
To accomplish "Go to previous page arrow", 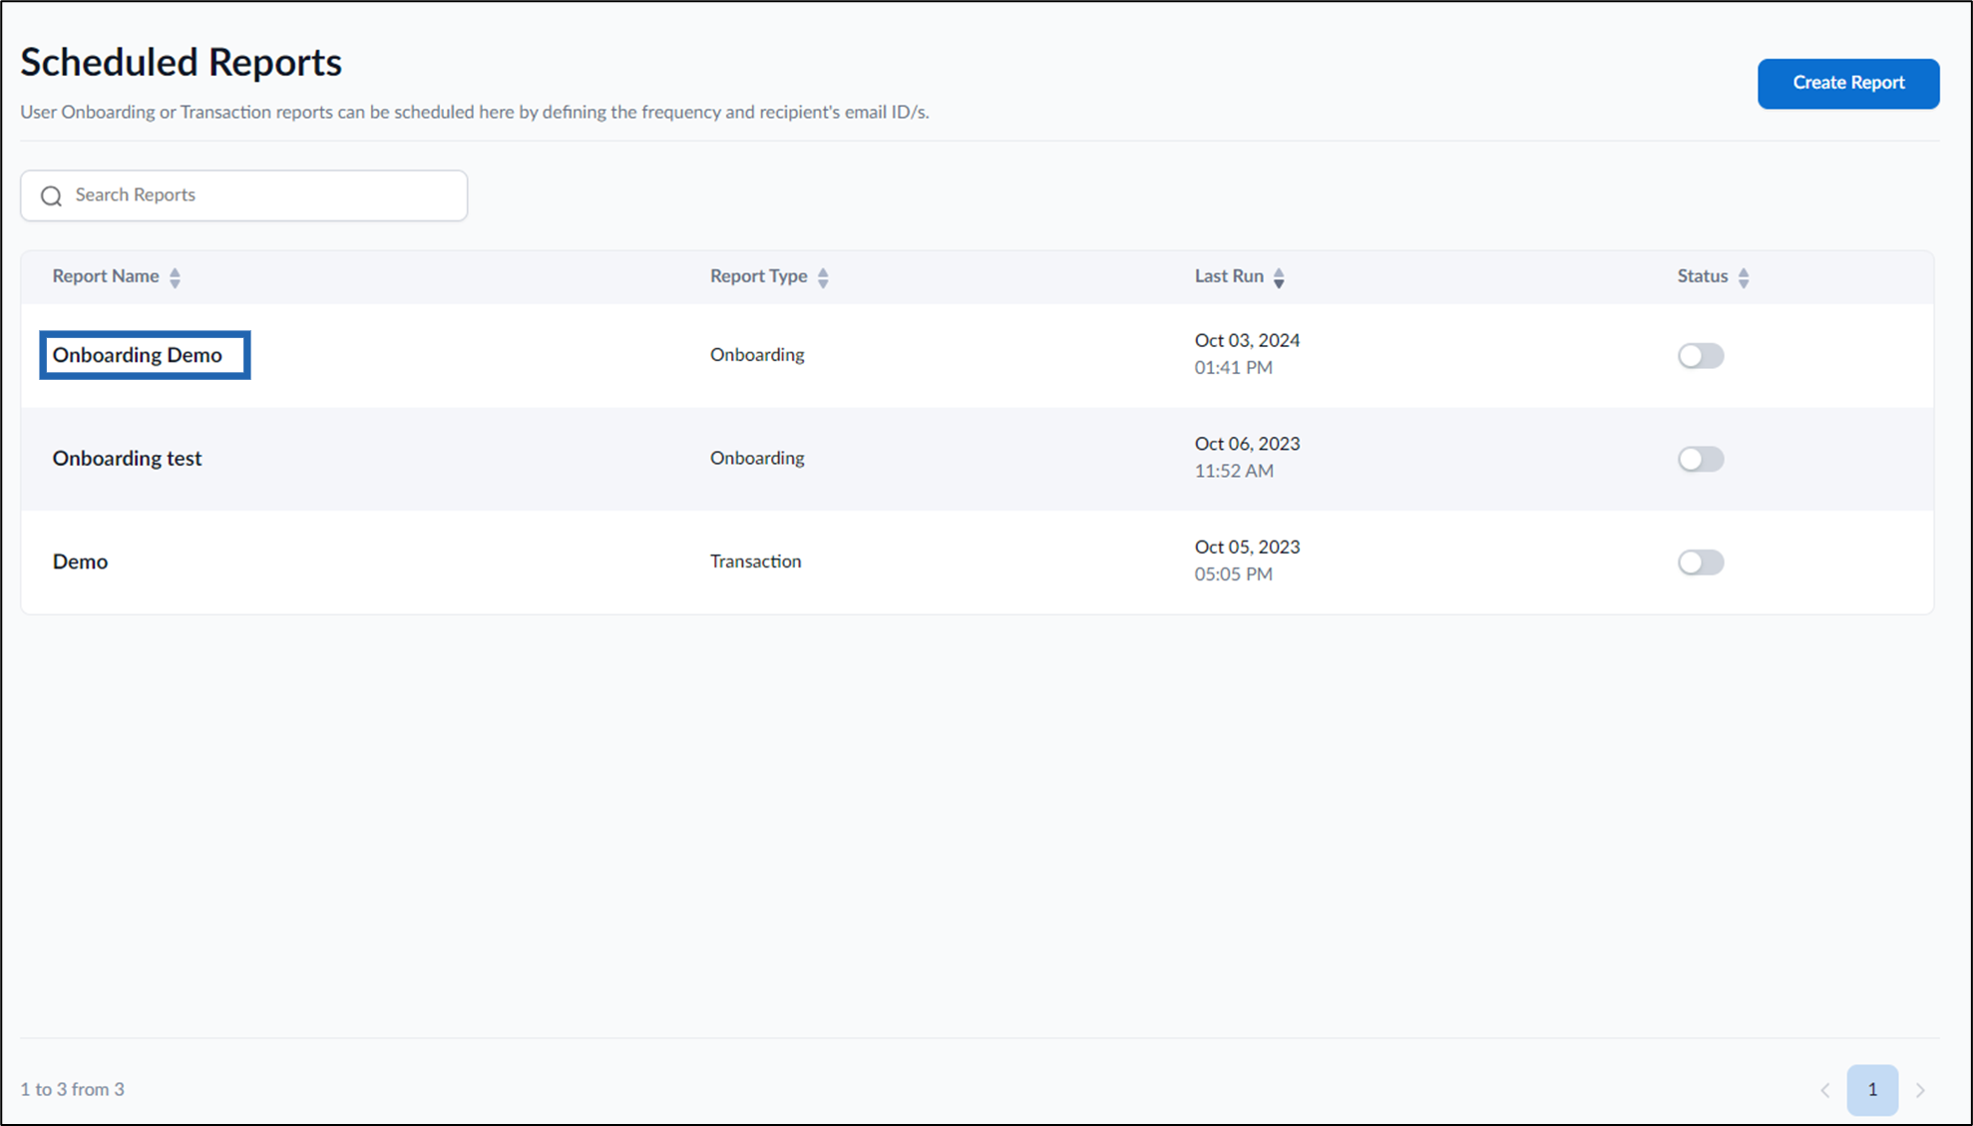I will (x=1824, y=1090).
